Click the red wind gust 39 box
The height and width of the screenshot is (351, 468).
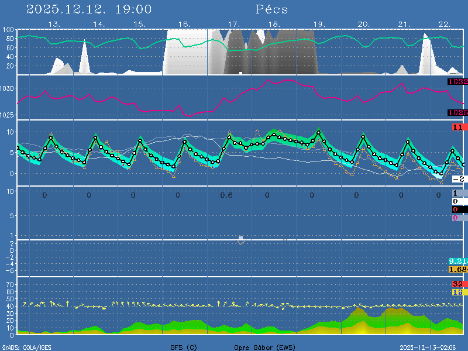coord(457,284)
